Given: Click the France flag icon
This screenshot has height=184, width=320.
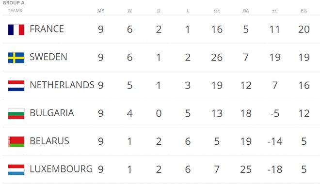Looking at the screenshot, I should (16, 30).
